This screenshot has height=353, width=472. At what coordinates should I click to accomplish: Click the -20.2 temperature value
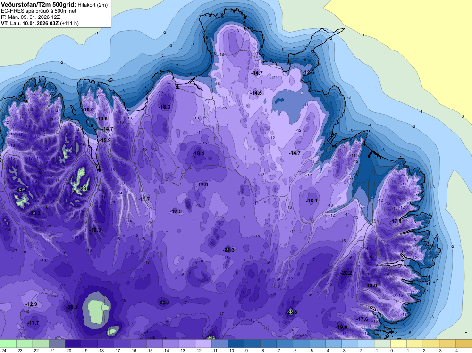pos(346,273)
